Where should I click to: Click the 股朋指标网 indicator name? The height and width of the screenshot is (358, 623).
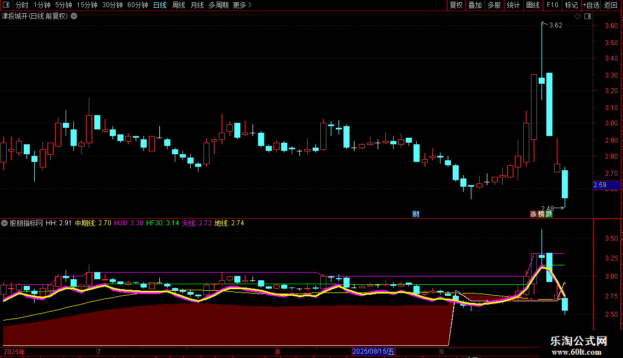[26, 223]
